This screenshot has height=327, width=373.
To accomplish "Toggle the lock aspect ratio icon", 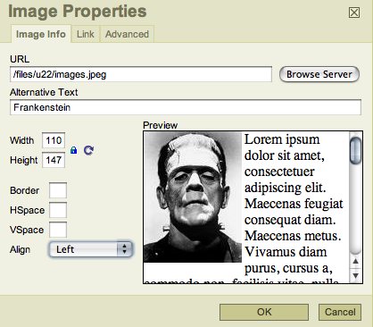I will pyautogui.click(x=73, y=150).
